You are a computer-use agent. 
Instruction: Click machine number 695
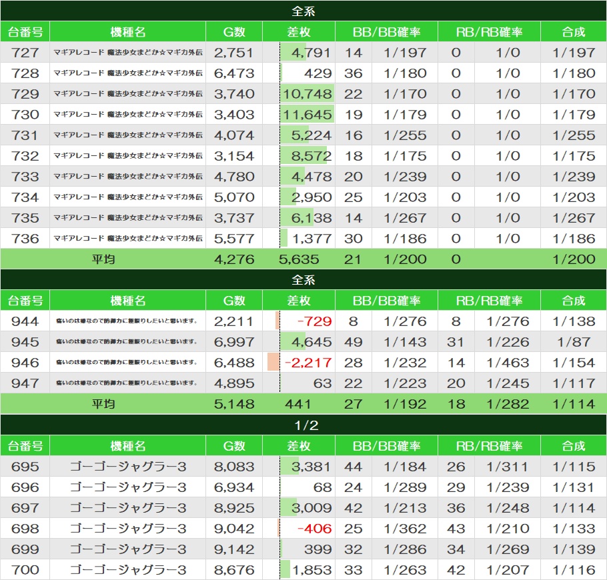pyautogui.click(x=25, y=467)
